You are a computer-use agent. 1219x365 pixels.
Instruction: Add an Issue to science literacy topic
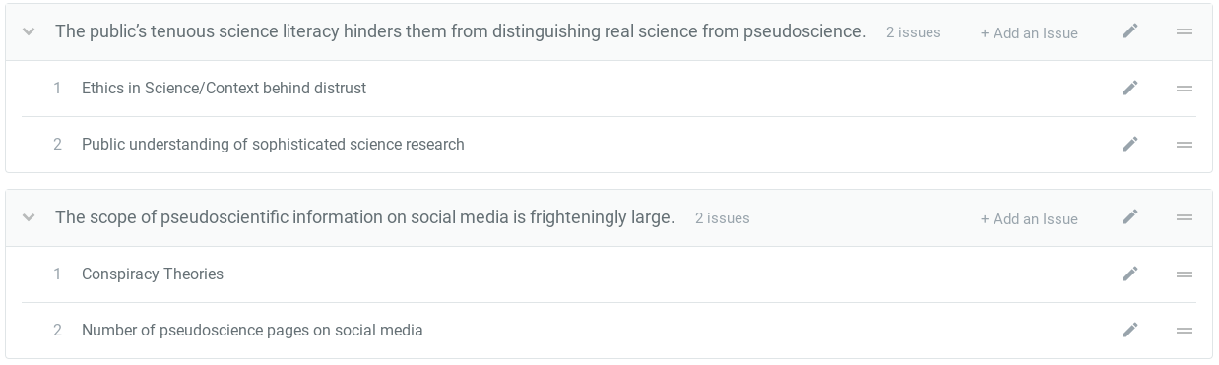(x=1029, y=32)
